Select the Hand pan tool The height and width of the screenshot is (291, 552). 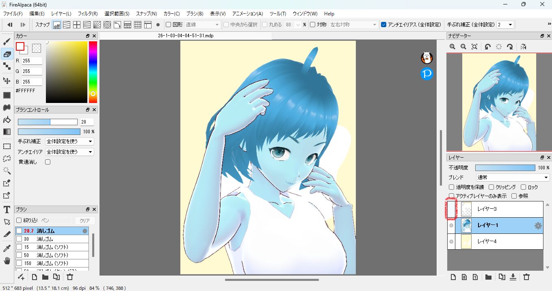[x=7, y=261]
